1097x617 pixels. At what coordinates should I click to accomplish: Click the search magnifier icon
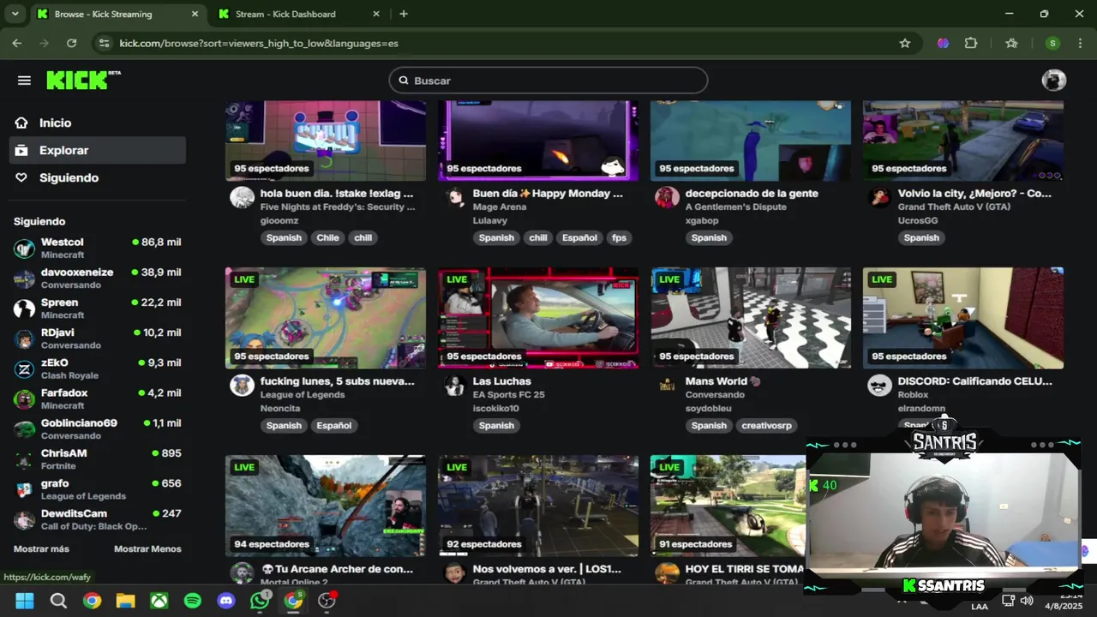404,81
